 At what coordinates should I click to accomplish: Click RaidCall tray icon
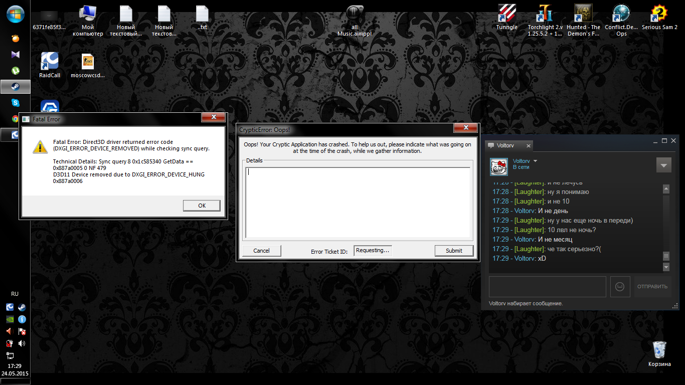[10, 307]
